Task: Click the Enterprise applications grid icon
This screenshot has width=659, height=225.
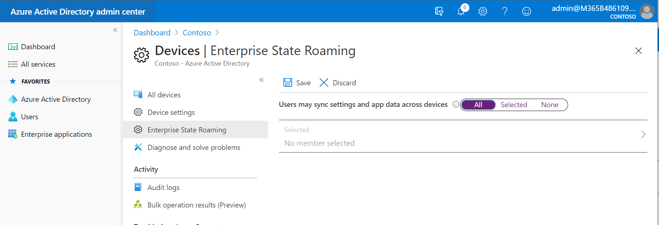Action: (x=13, y=134)
